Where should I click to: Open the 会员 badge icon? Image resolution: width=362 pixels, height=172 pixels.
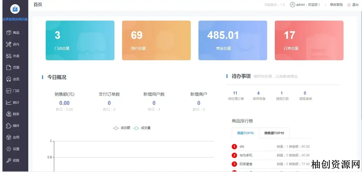[9, 79]
